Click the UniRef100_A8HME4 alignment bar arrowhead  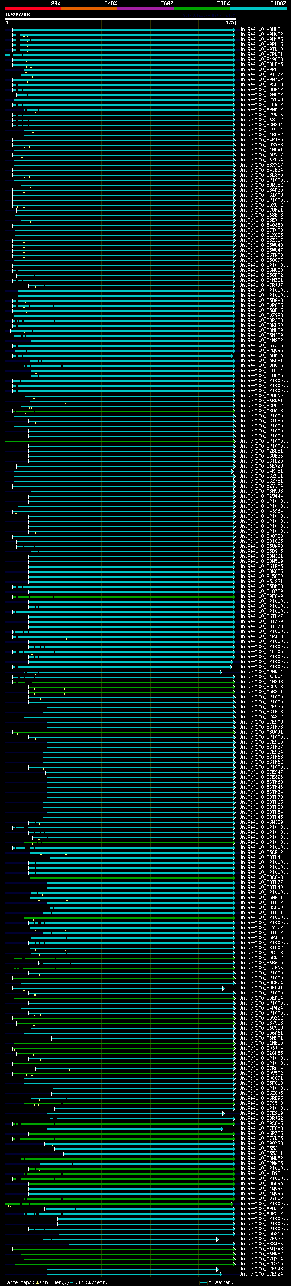(x=234, y=30)
